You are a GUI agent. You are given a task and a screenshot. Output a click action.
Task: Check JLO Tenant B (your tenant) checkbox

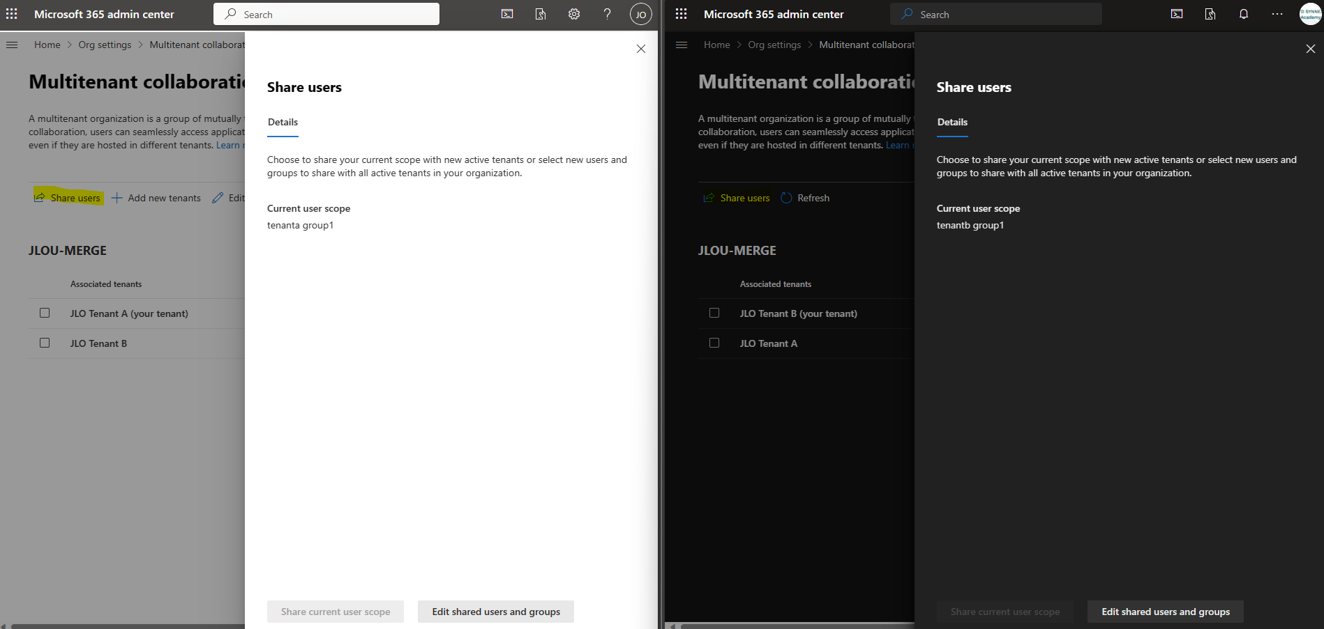(714, 313)
